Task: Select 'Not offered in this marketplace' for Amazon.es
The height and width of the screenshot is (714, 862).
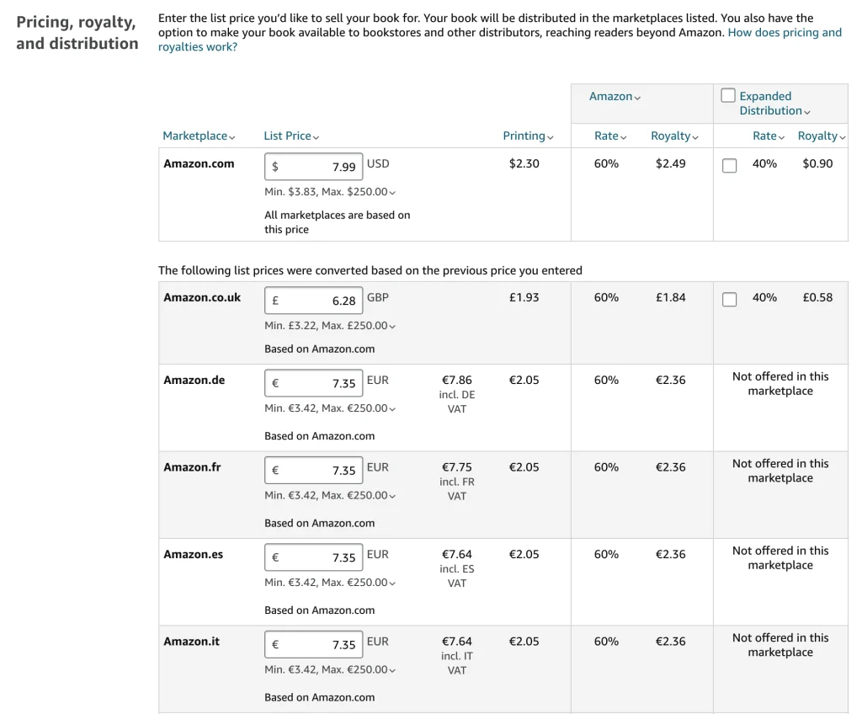Action: (780, 557)
